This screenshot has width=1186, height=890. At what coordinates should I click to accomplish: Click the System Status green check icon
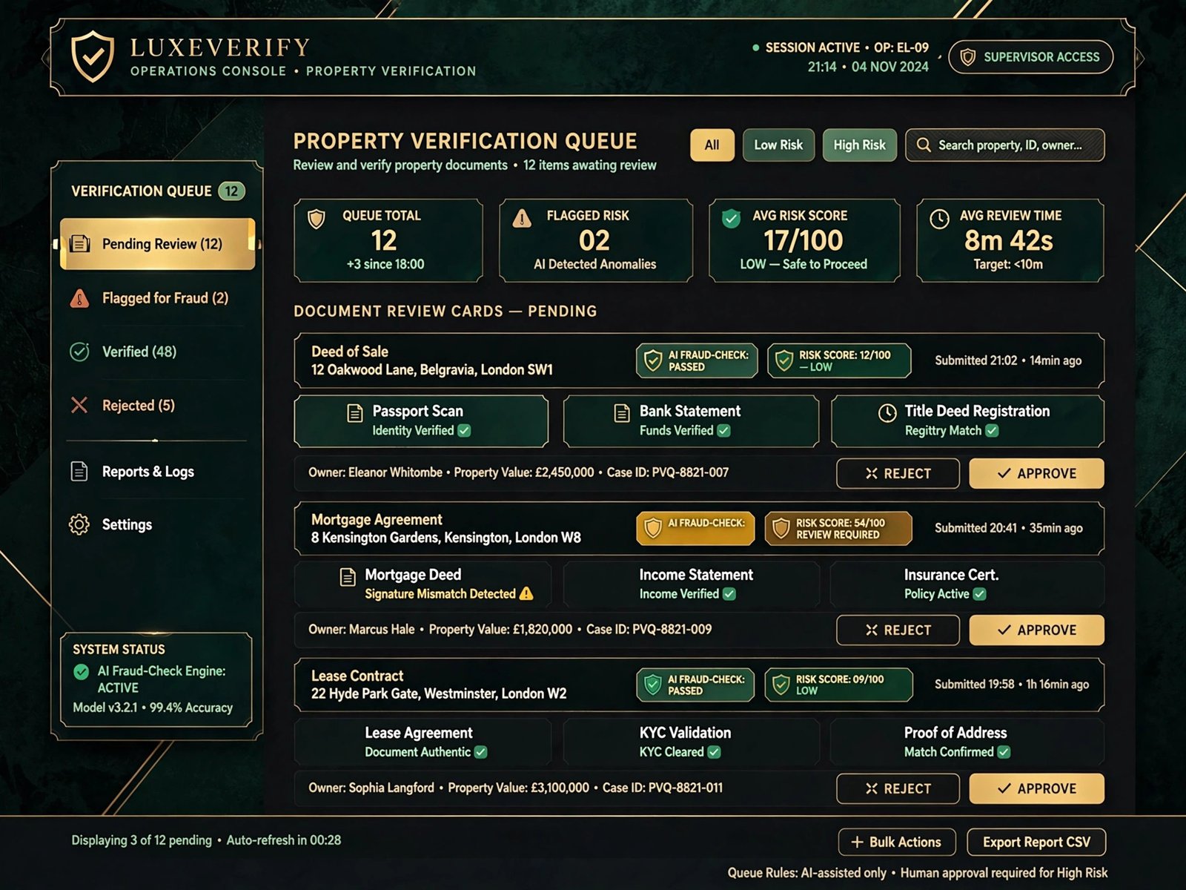tap(82, 672)
